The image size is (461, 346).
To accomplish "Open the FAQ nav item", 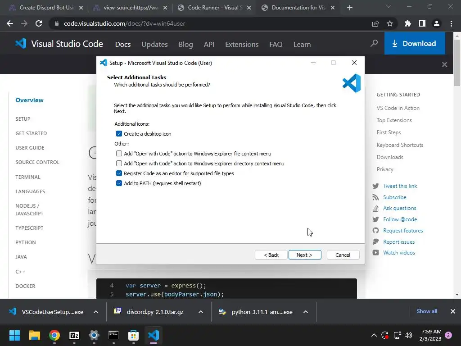I will tap(276, 45).
